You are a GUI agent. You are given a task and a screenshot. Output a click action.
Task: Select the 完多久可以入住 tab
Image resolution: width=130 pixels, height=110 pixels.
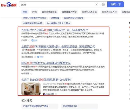click(x=109, y=12)
